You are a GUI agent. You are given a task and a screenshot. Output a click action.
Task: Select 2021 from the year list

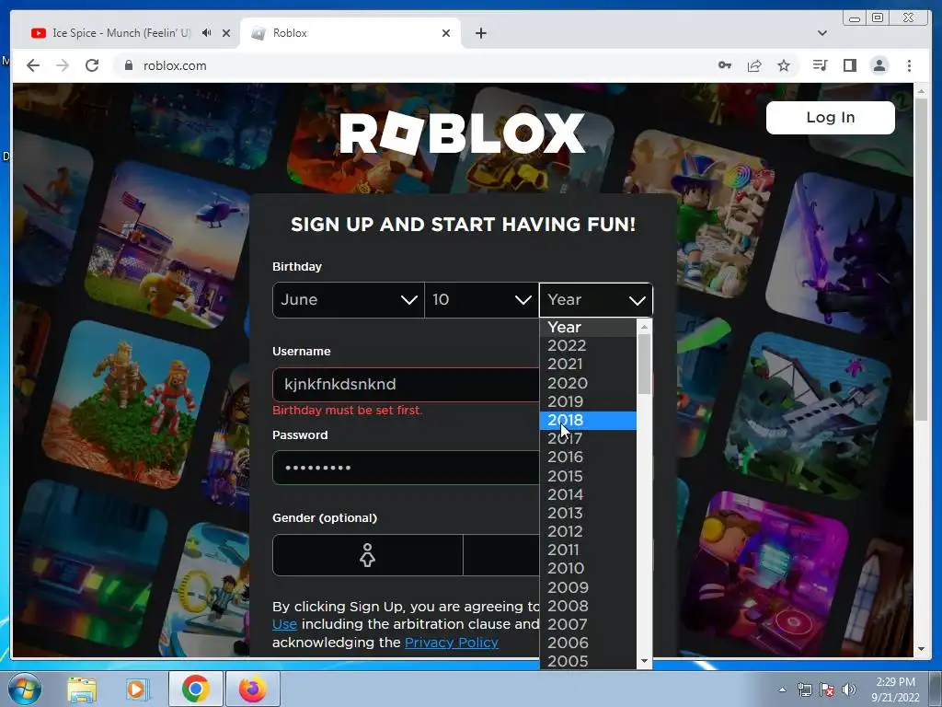[588, 365]
